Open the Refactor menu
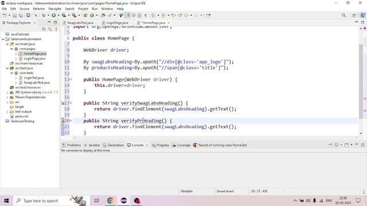 (39, 9)
